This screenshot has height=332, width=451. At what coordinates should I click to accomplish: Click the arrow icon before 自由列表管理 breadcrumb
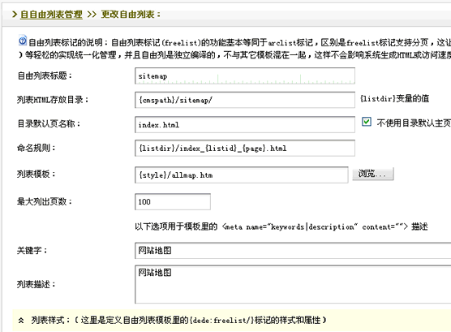pyautogui.click(x=15, y=14)
